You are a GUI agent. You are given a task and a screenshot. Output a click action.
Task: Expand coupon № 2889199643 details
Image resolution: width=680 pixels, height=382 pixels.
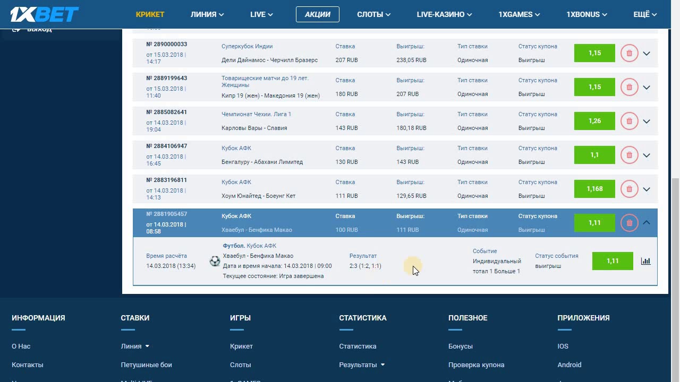(x=647, y=87)
